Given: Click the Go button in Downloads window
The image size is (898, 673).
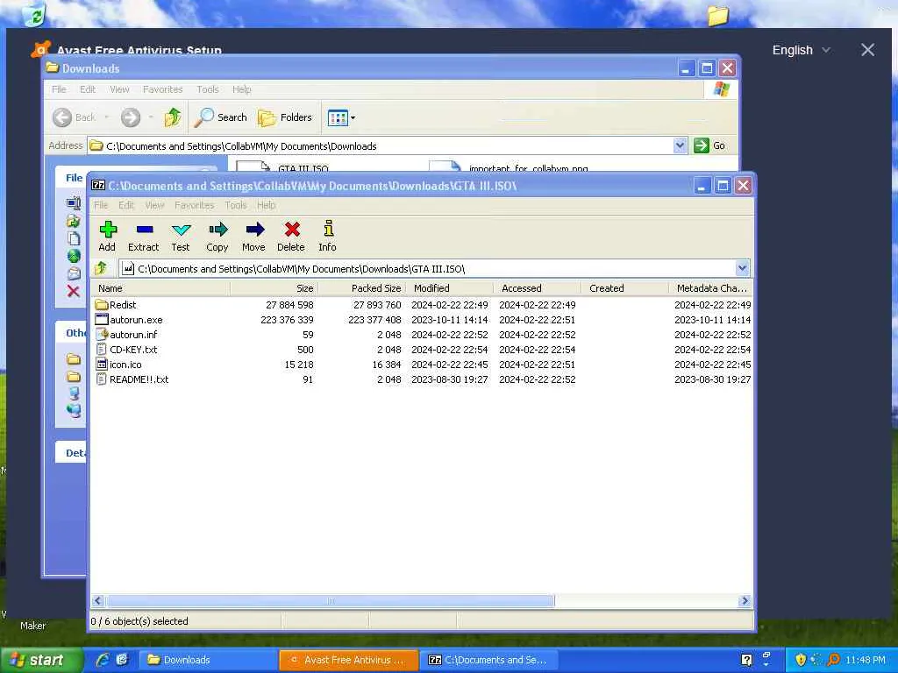Looking at the screenshot, I should point(709,145).
